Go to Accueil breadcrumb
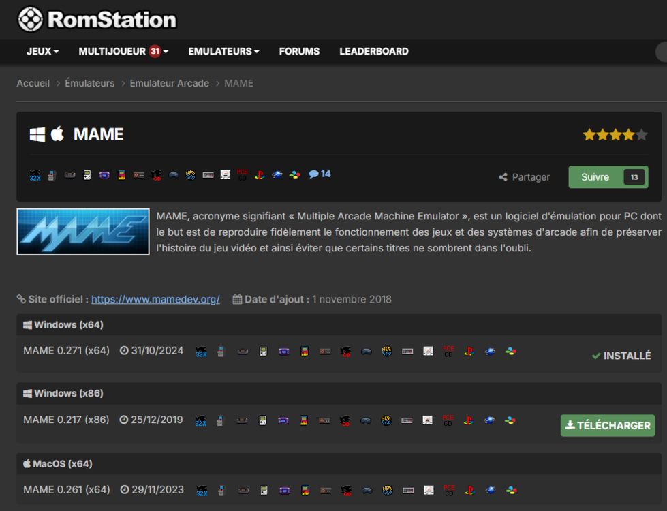Image resolution: width=667 pixels, height=511 pixels. click(33, 83)
